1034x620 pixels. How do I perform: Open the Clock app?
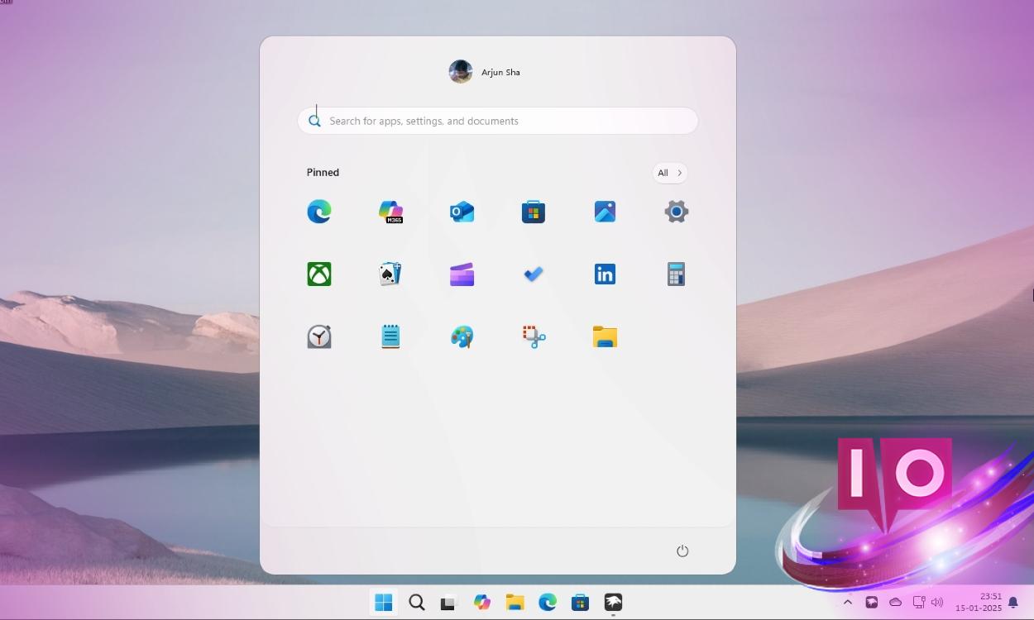click(x=319, y=336)
